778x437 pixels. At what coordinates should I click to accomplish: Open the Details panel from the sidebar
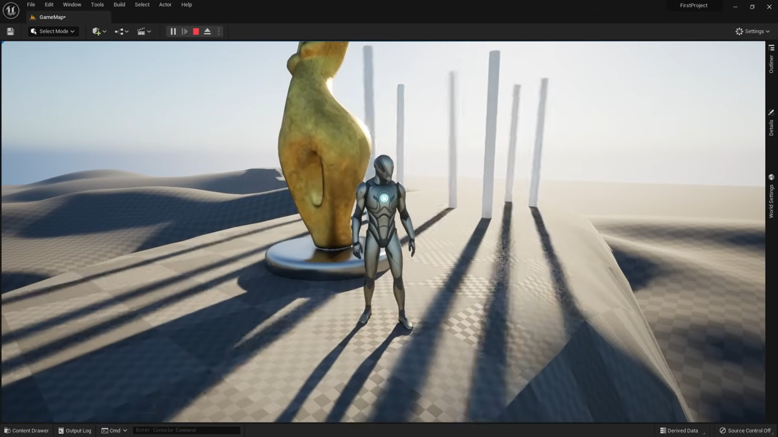[x=772, y=125]
